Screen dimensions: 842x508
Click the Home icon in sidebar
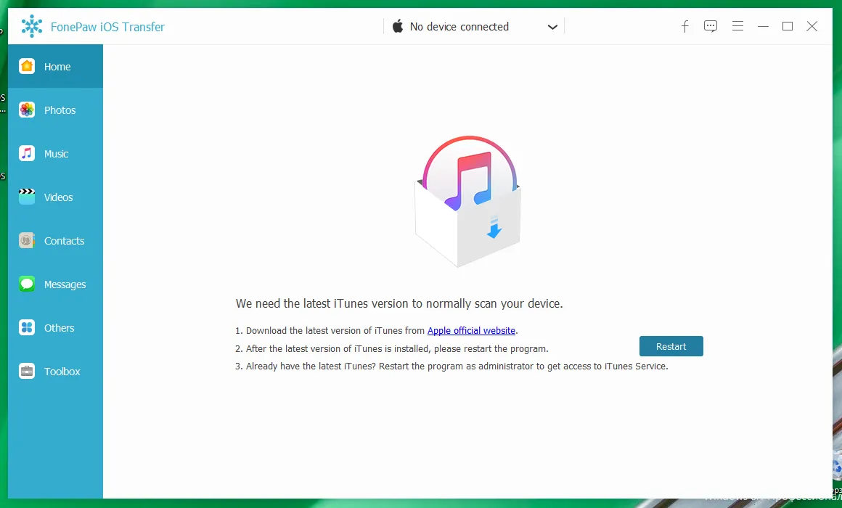(27, 66)
